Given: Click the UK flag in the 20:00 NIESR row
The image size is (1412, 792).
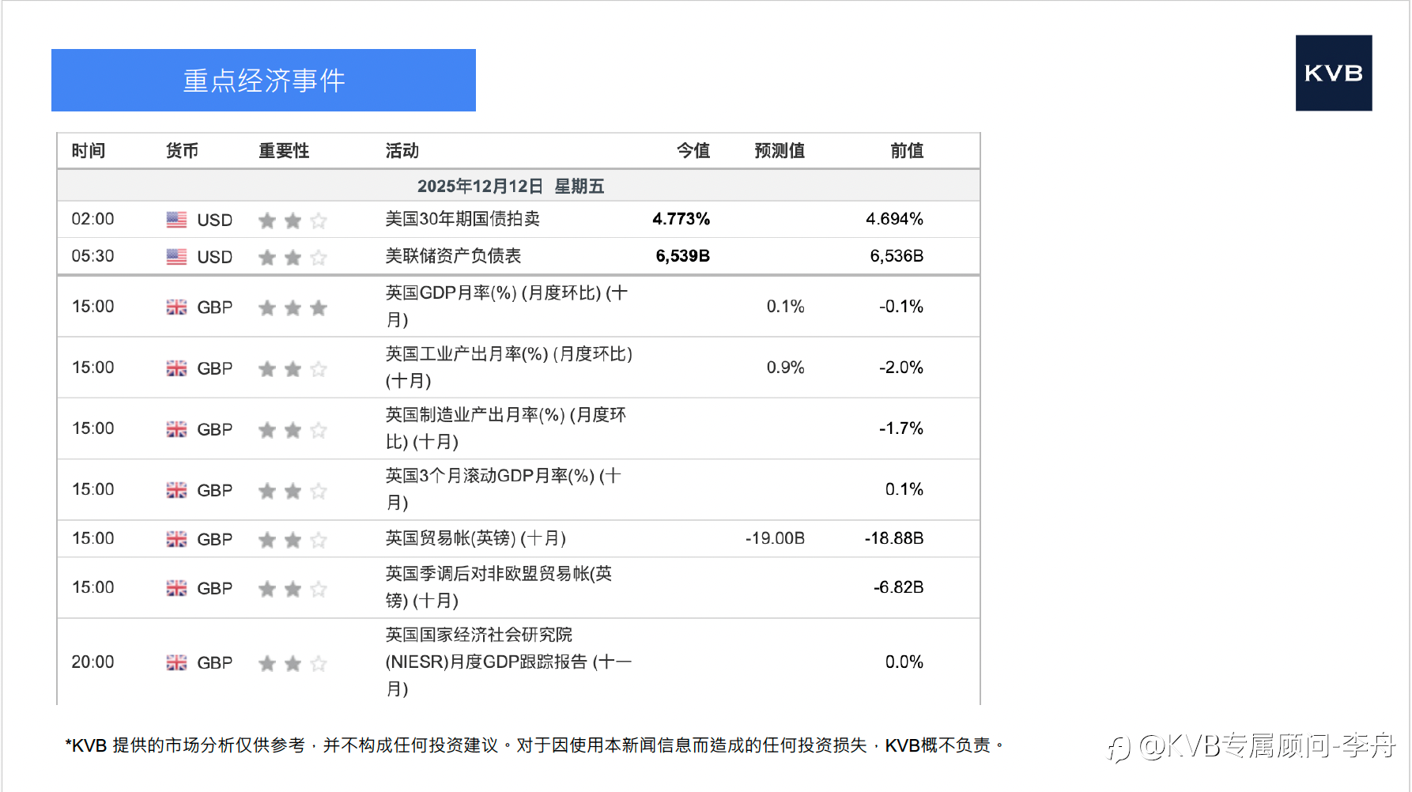Looking at the screenshot, I should click(x=176, y=662).
